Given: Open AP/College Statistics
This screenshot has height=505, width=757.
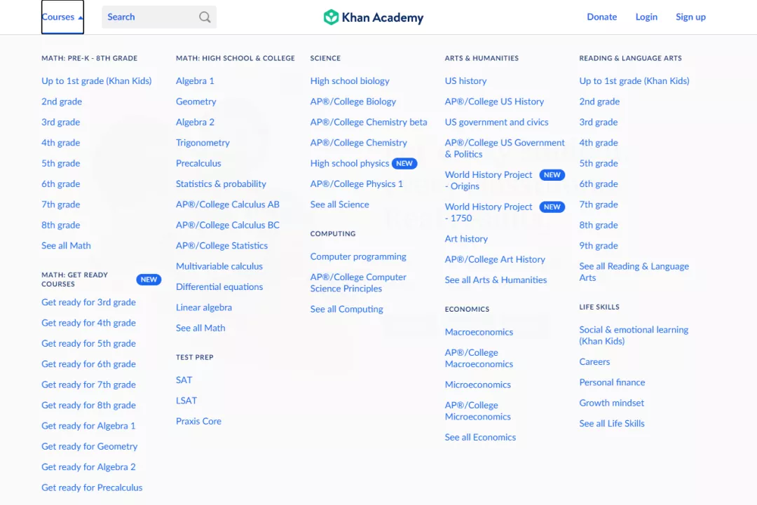Looking at the screenshot, I should pos(221,246).
